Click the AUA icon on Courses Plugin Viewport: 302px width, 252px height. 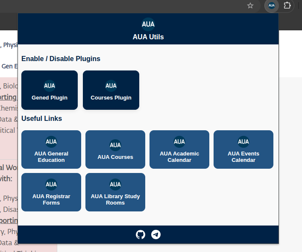click(111, 85)
